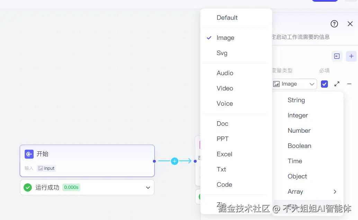Click the expand arrows icon
The height and width of the screenshot is (220, 358).
pos(337,84)
